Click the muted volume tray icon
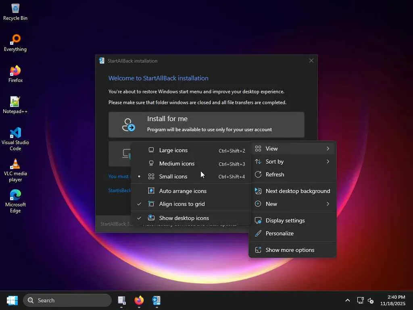 371,300
